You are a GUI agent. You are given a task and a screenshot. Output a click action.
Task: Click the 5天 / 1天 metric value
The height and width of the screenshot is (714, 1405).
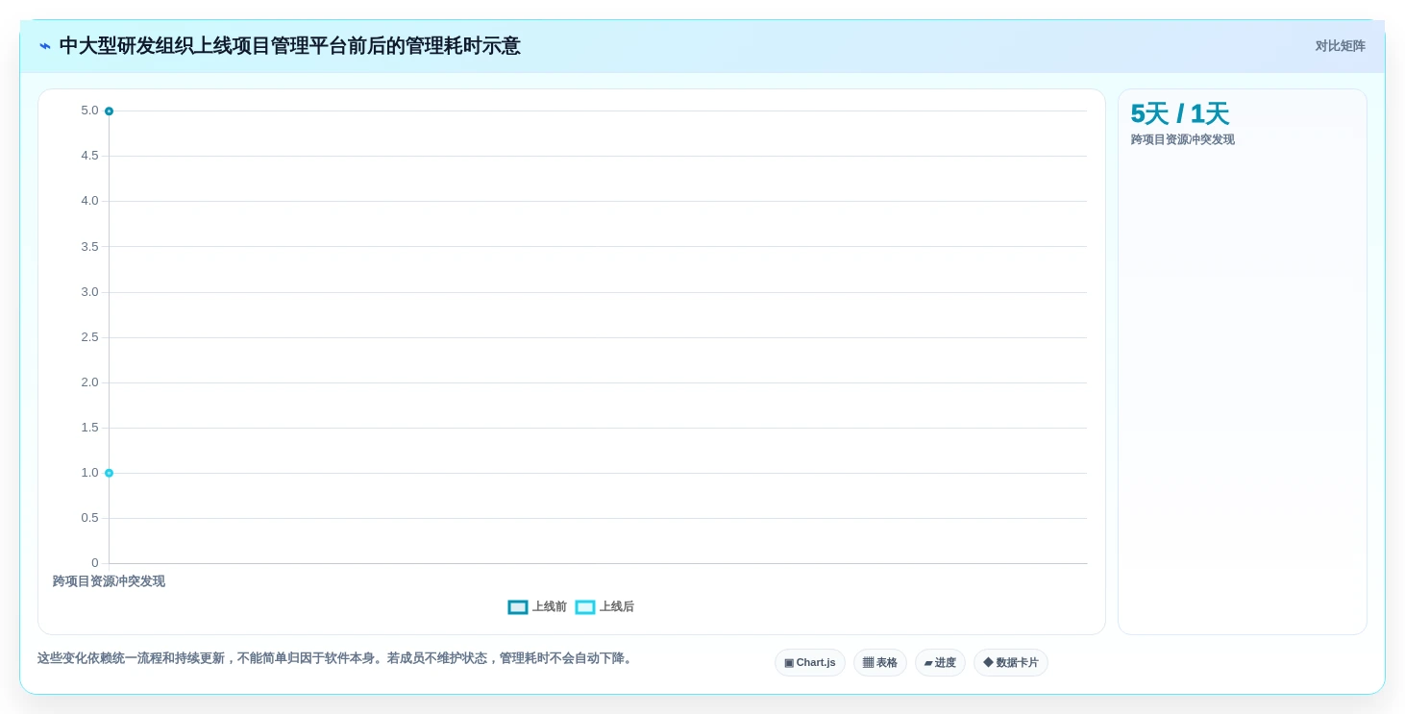point(1180,114)
